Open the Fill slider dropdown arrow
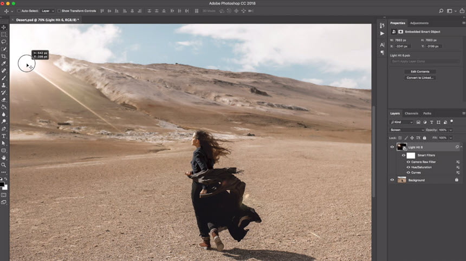This screenshot has height=261, width=466. click(451, 138)
